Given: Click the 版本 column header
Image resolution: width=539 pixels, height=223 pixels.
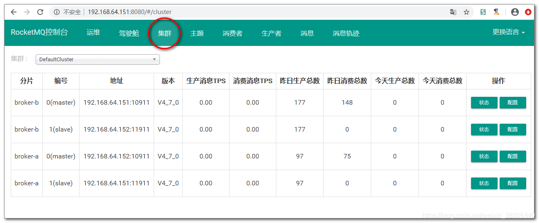Looking at the screenshot, I should (168, 81).
